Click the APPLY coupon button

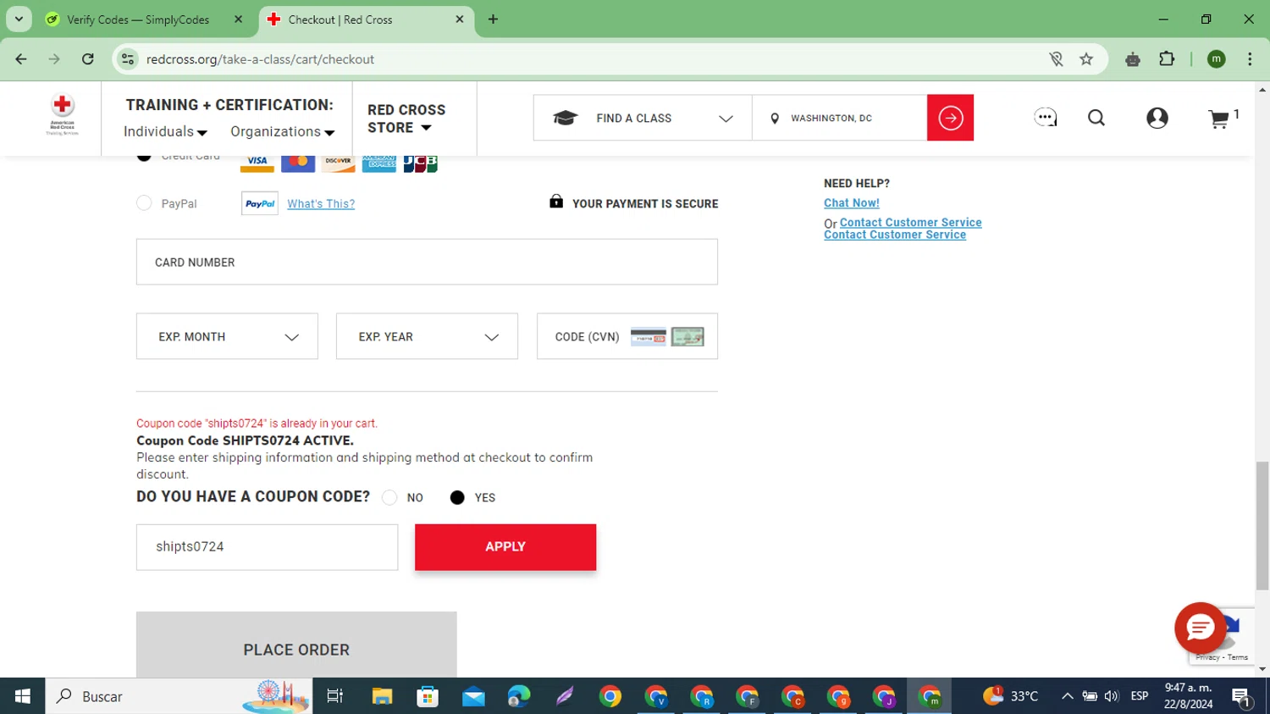click(x=505, y=547)
